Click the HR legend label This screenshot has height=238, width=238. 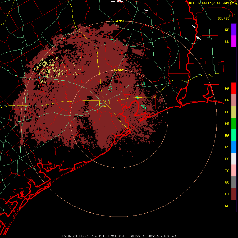pos(227,124)
